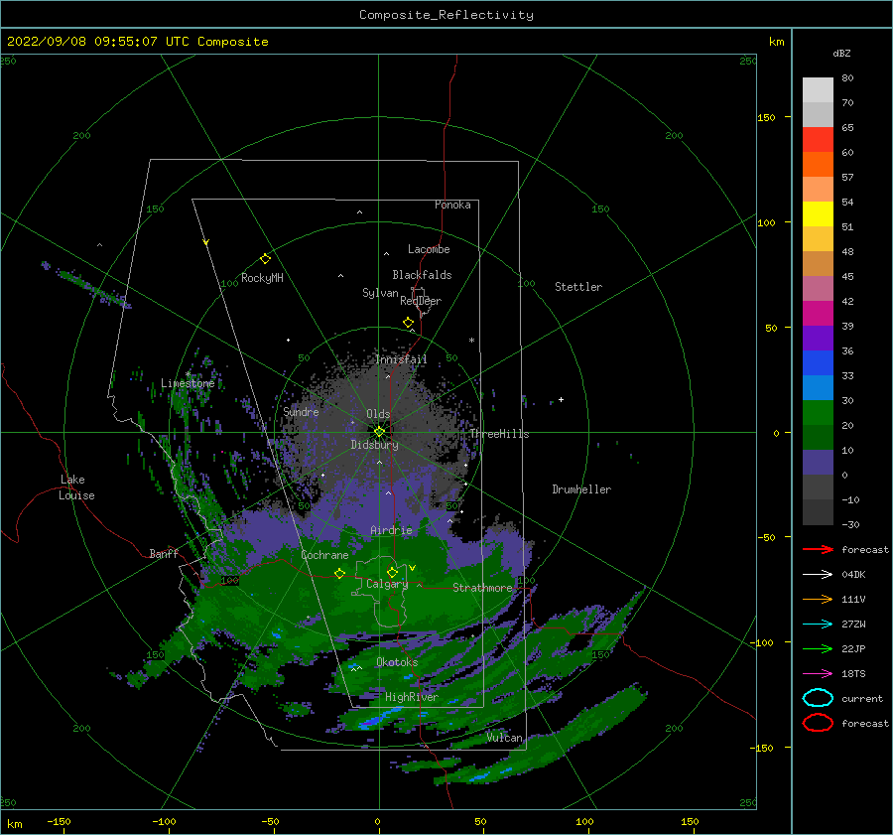Click the Banff label
This screenshot has height=835, width=893.
tap(164, 553)
